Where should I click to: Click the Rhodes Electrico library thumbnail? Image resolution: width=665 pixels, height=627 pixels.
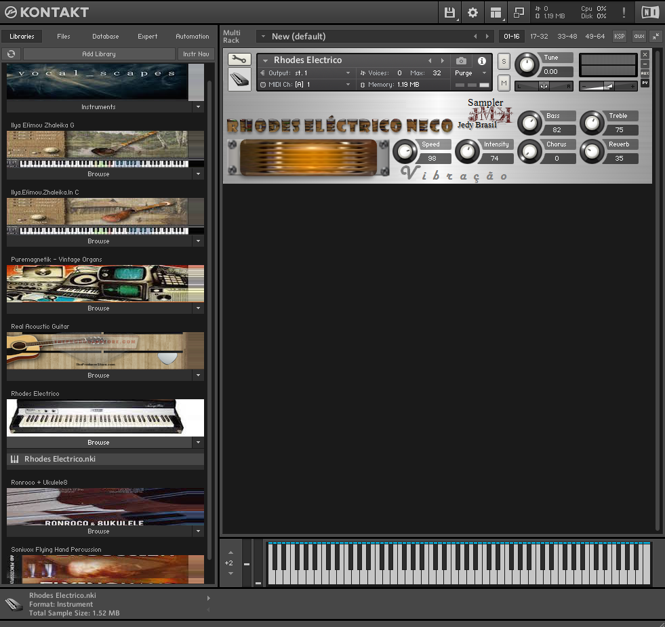point(105,418)
